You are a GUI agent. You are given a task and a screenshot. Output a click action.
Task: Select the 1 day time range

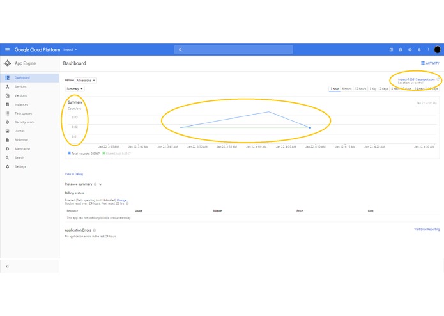pyautogui.click(x=373, y=89)
